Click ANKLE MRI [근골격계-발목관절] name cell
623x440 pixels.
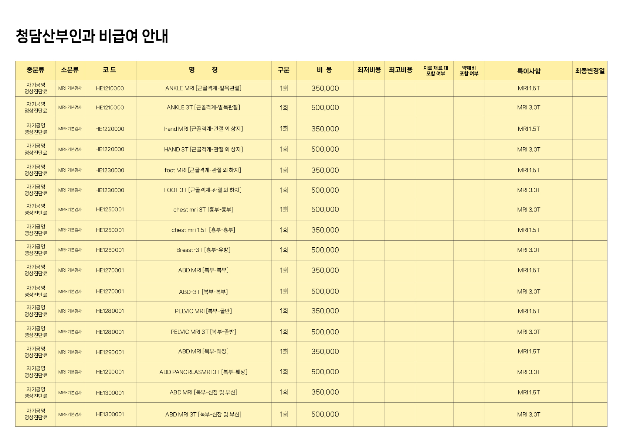203,88
